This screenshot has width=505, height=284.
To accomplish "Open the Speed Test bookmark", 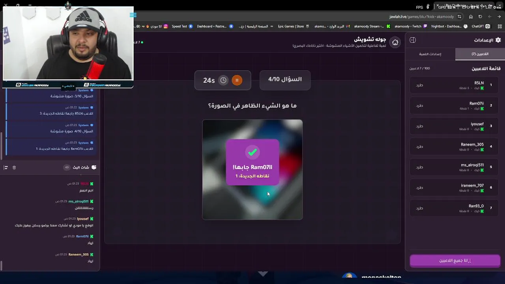I will coord(182,26).
